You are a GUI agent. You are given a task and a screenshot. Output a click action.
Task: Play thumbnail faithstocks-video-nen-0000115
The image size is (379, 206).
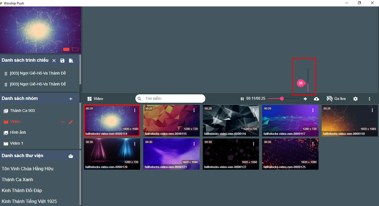coord(171,121)
